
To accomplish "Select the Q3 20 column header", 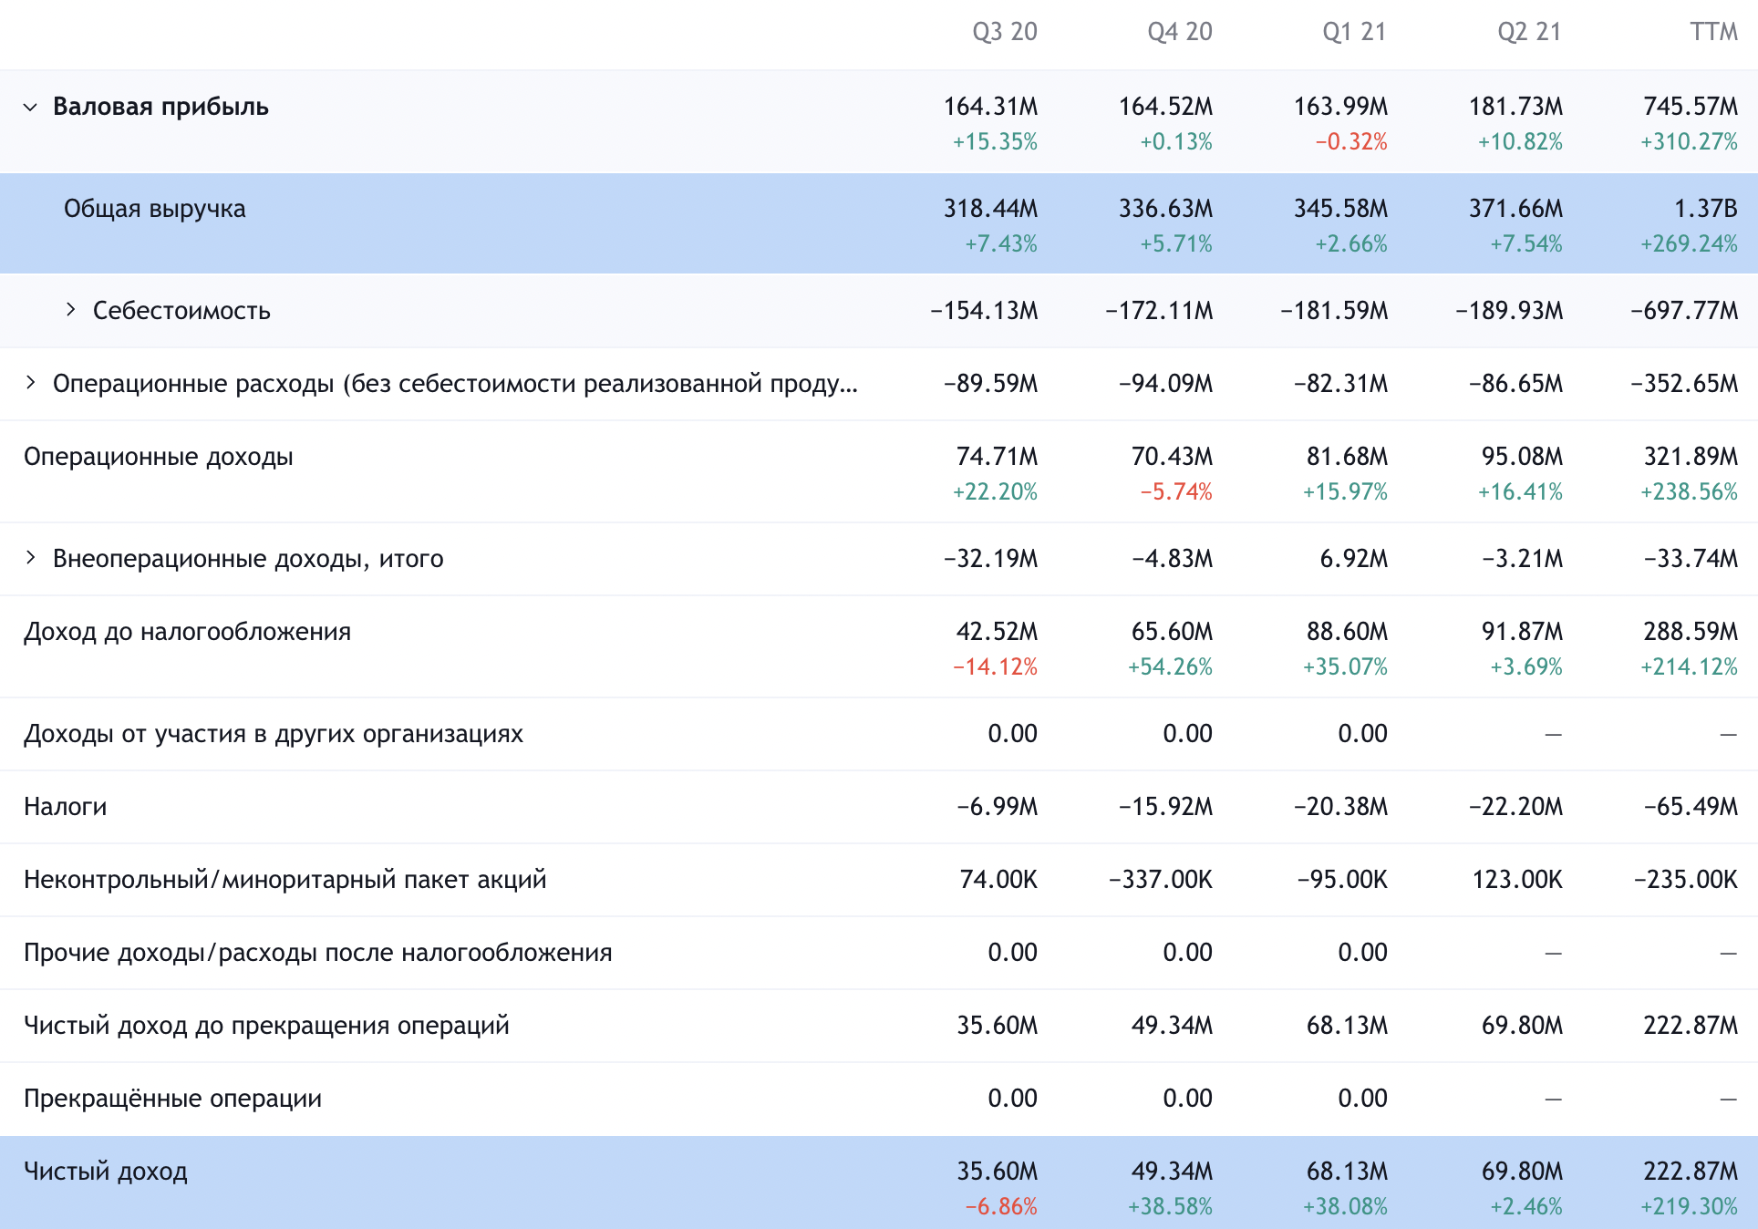I will click(1005, 32).
